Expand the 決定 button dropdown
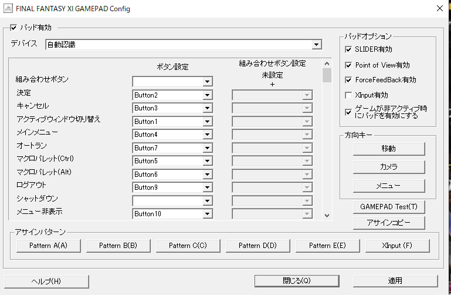Viewport: 451px width, 295px height. coord(207,95)
